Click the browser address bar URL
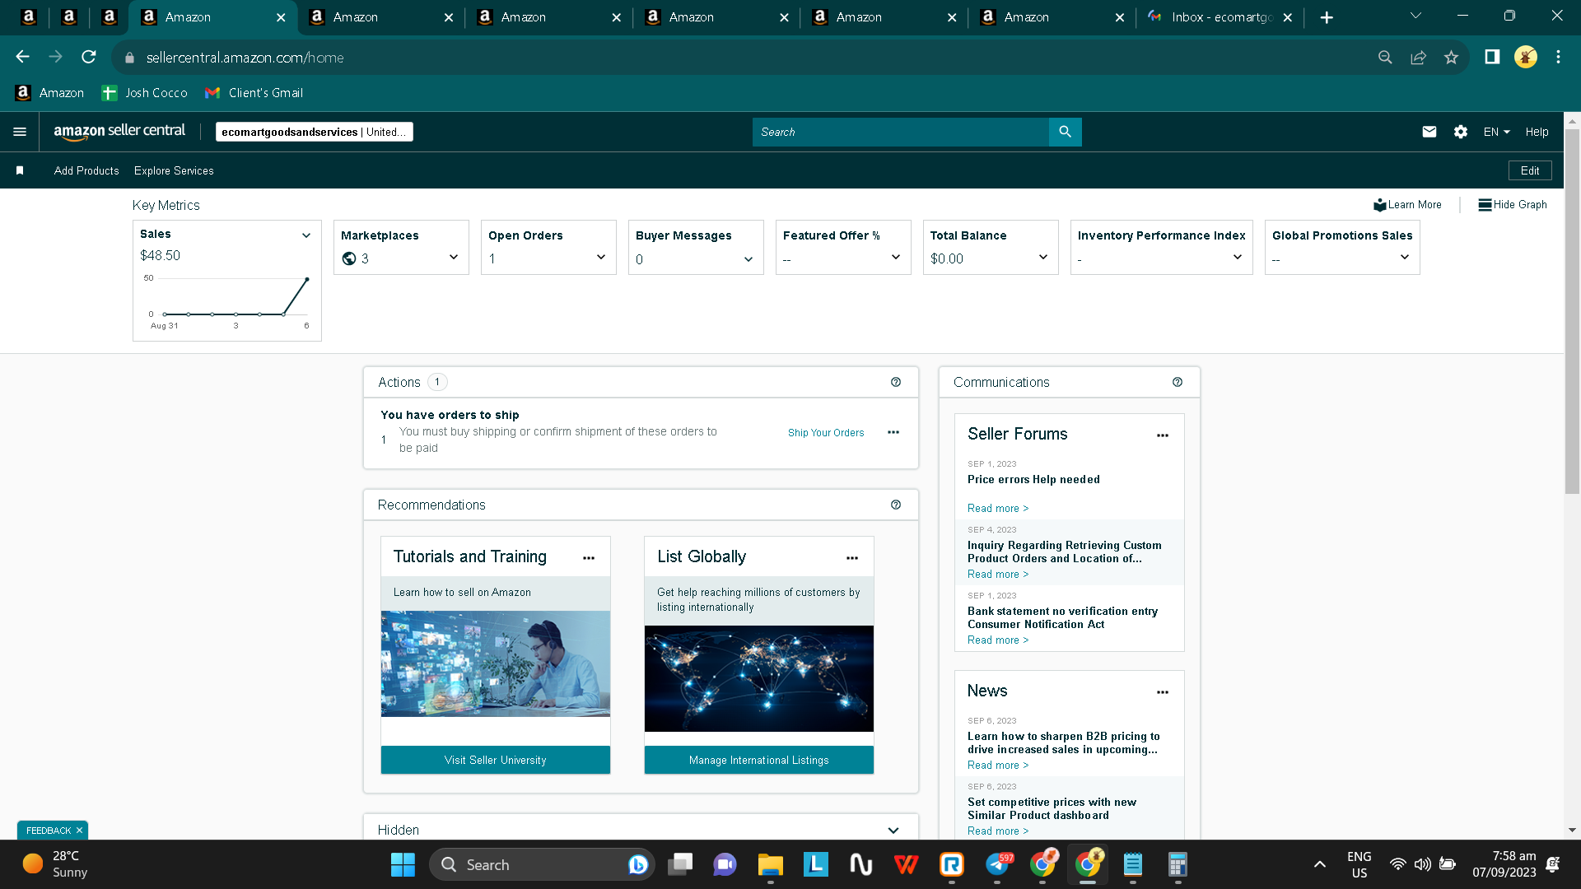Image resolution: width=1581 pixels, height=889 pixels. (x=245, y=58)
